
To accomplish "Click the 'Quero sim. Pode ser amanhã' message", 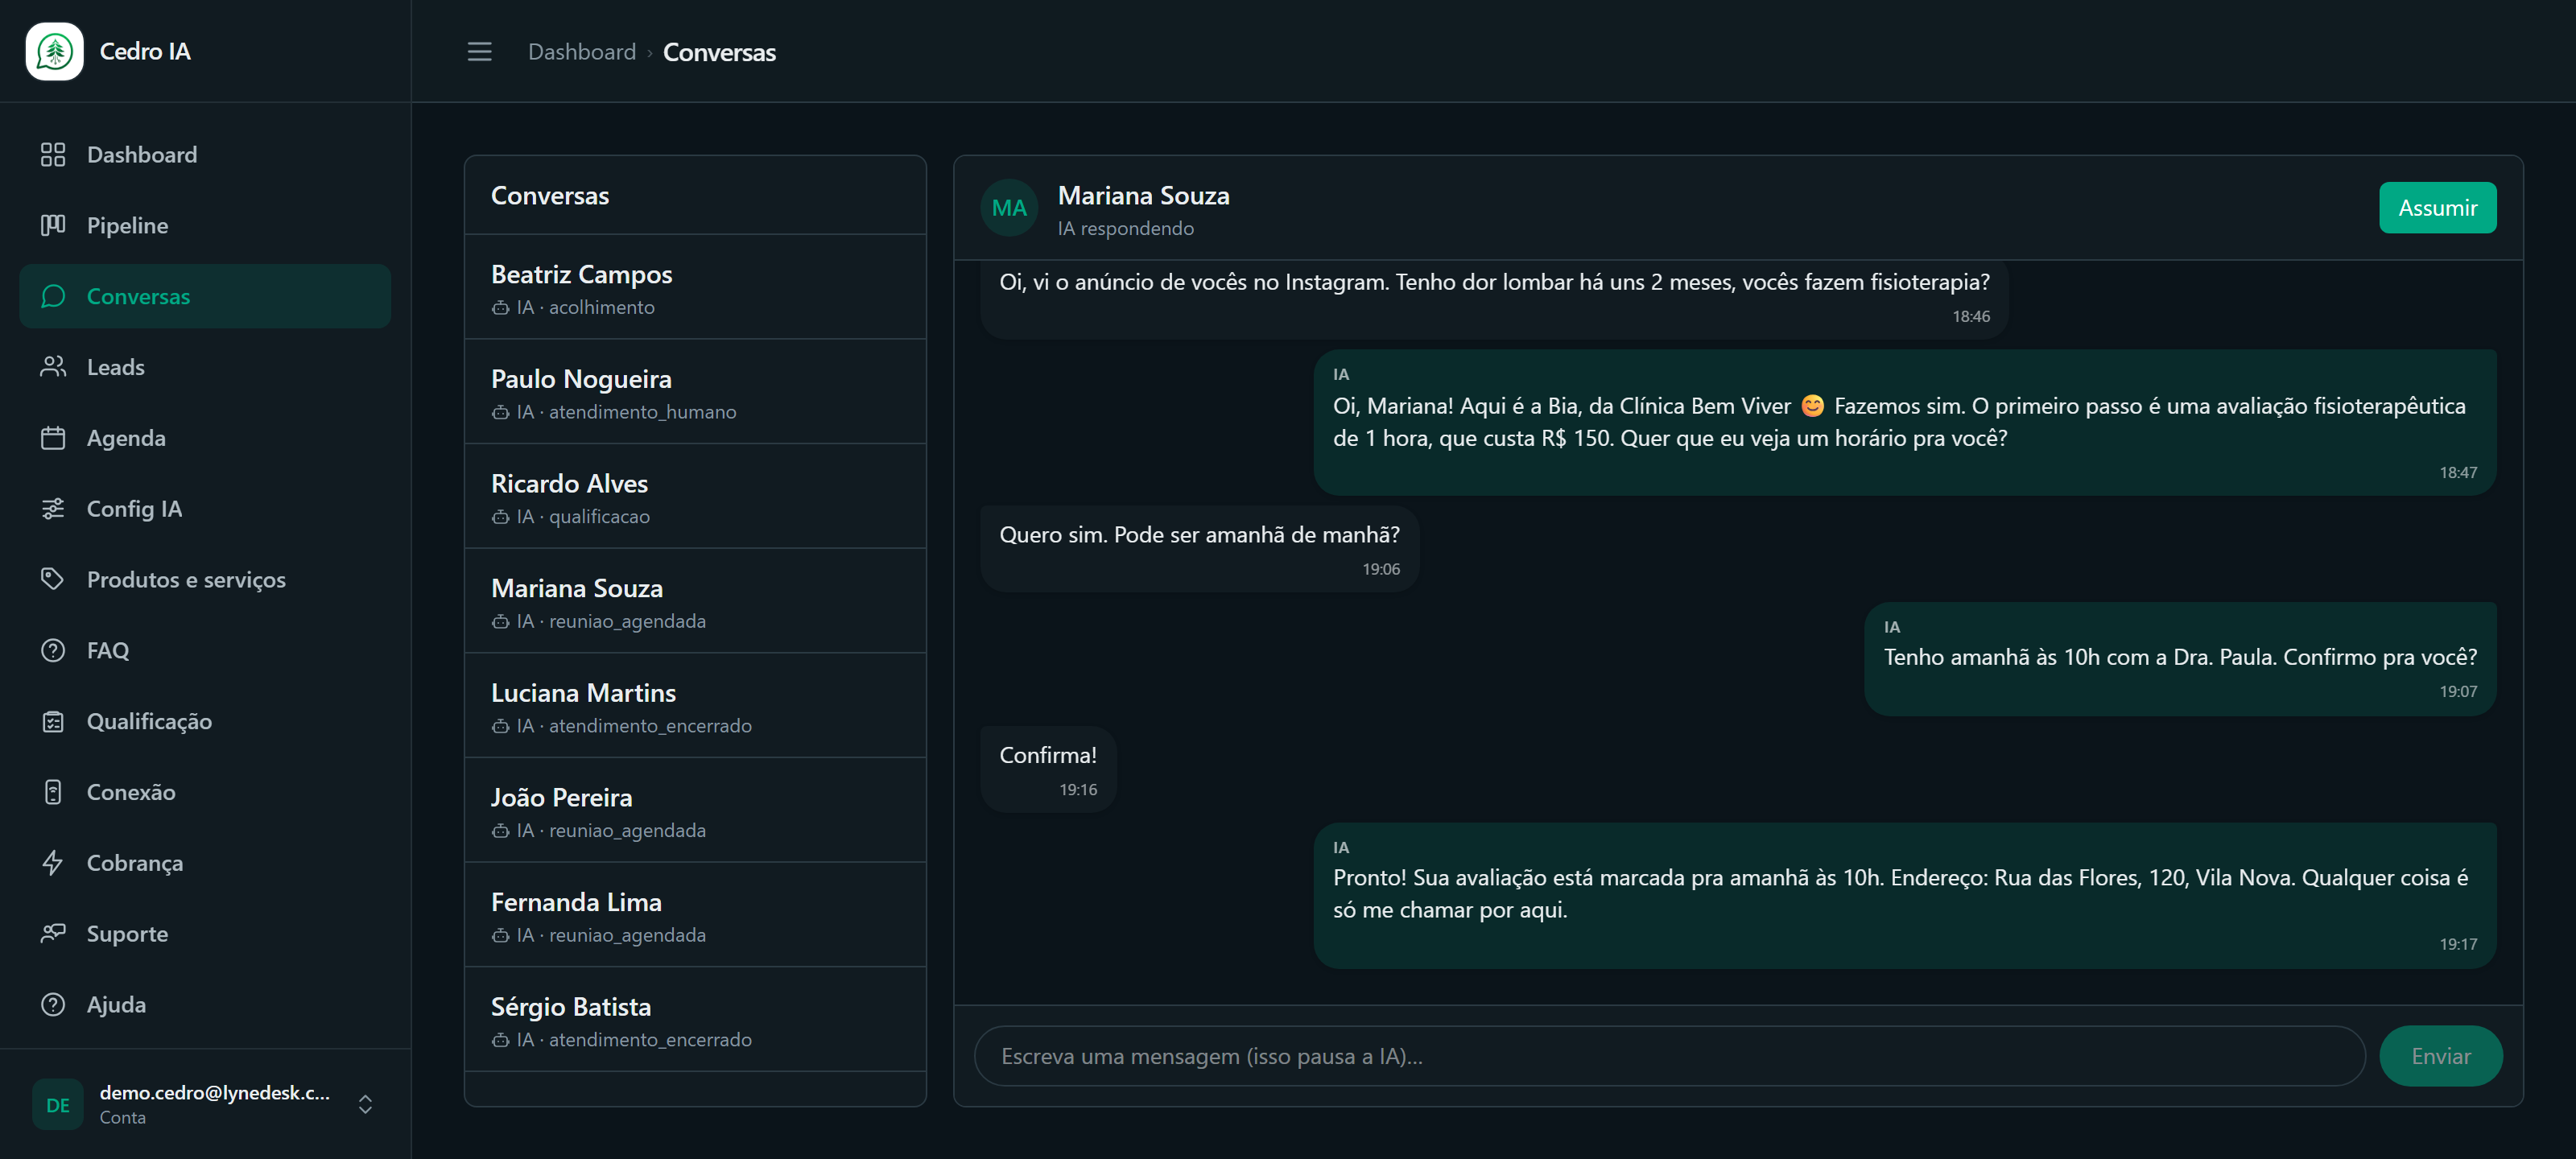I will coord(1199,549).
